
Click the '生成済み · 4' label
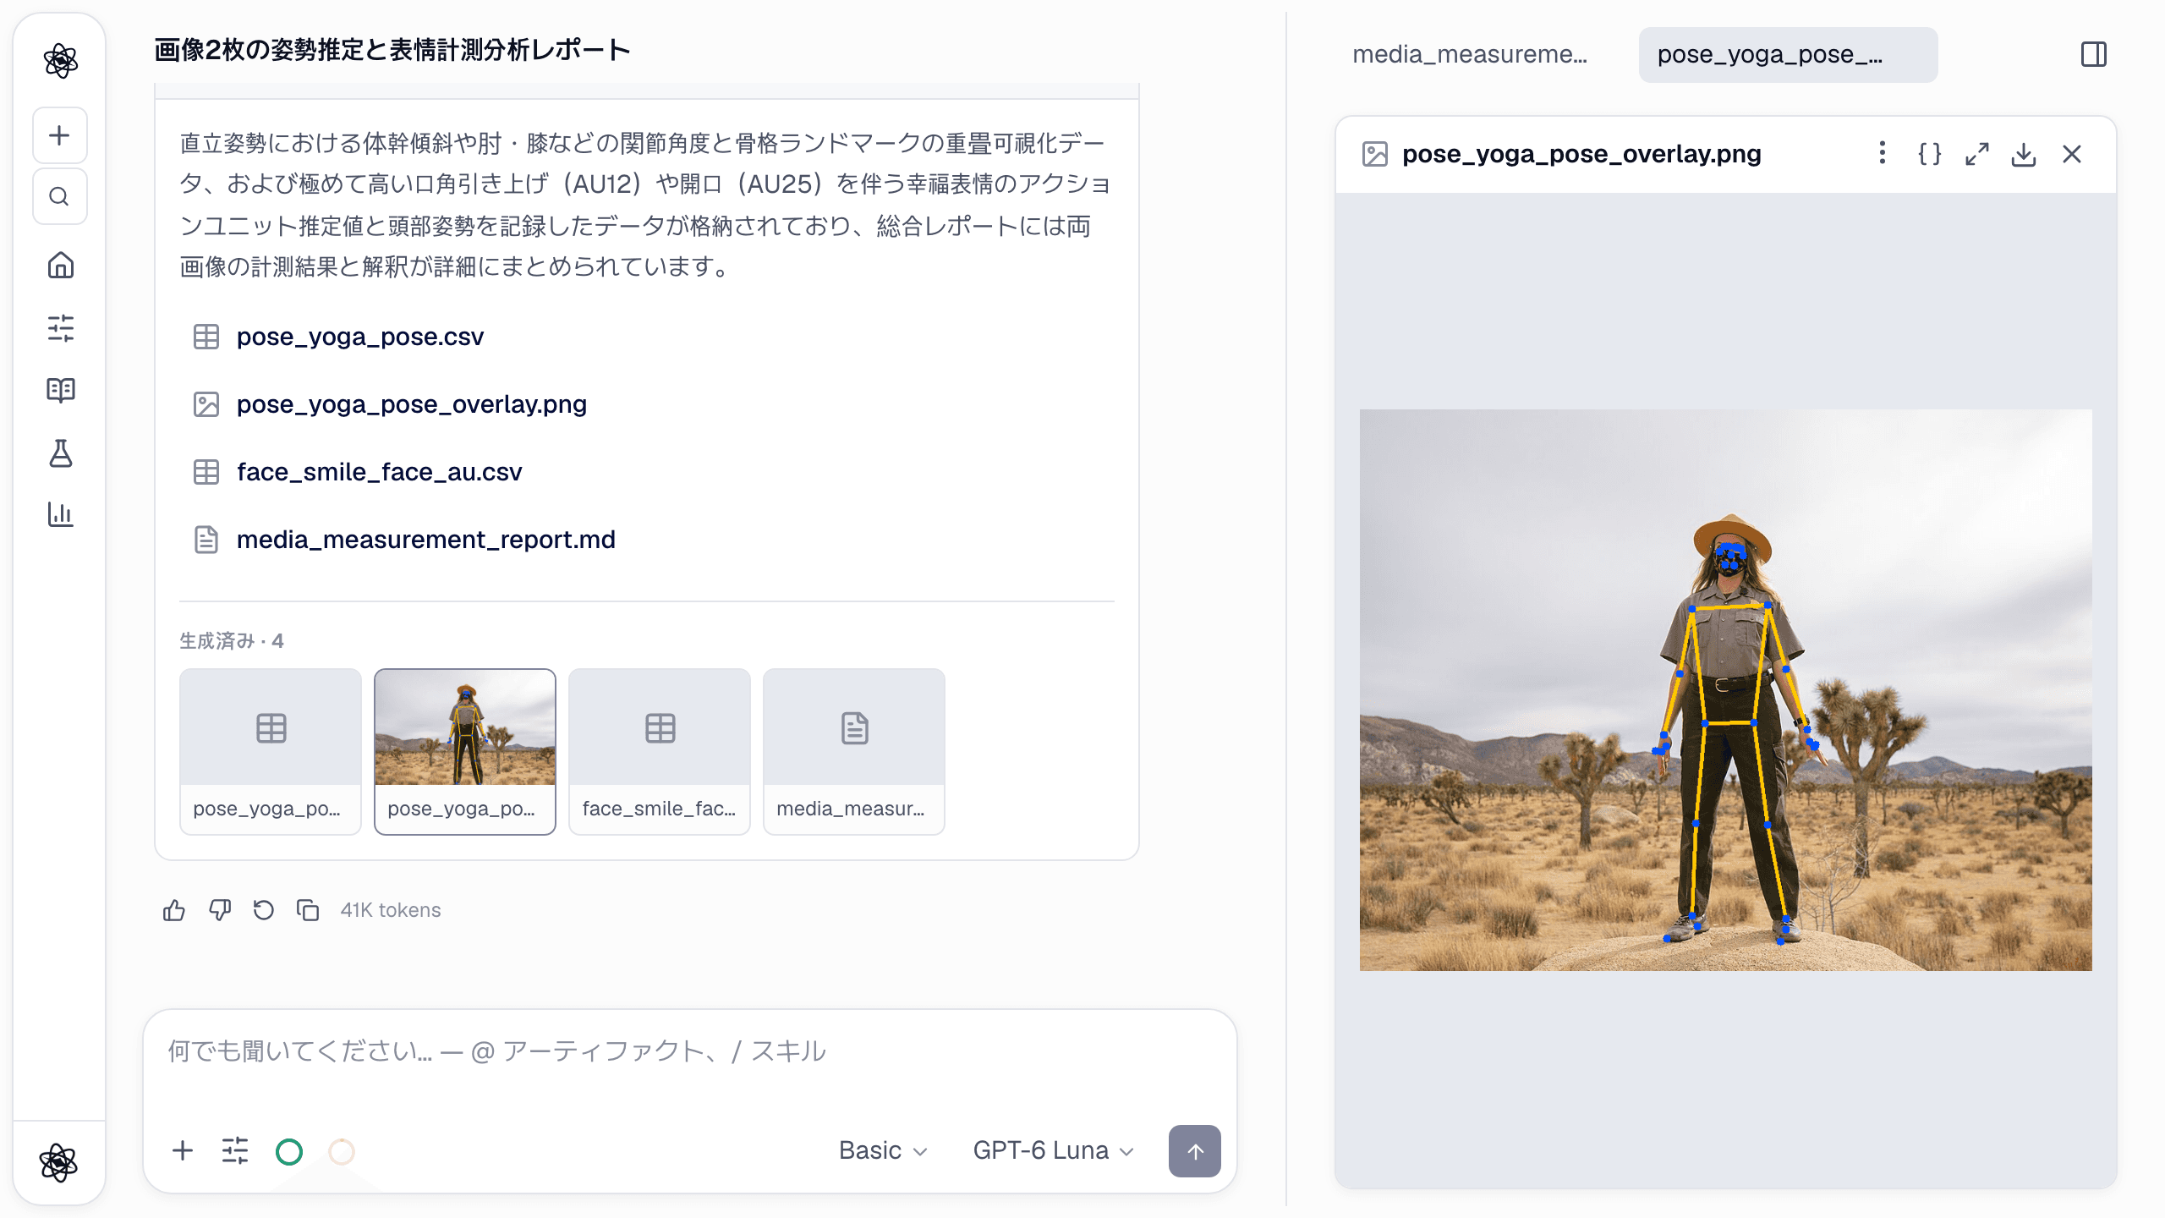click(232, 640)
